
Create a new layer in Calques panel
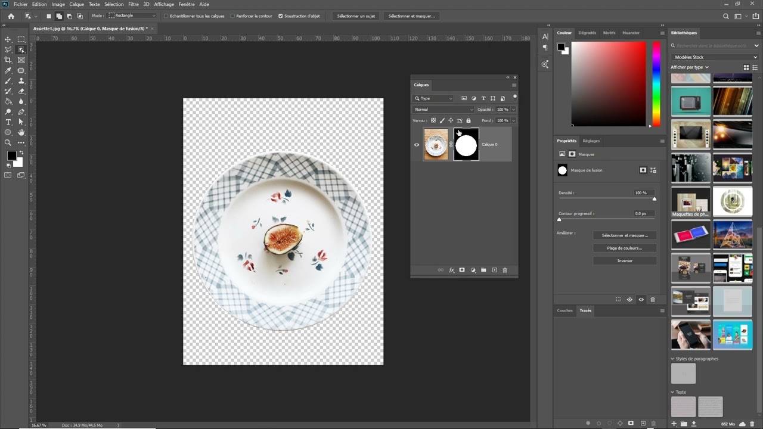pos(494,270)
